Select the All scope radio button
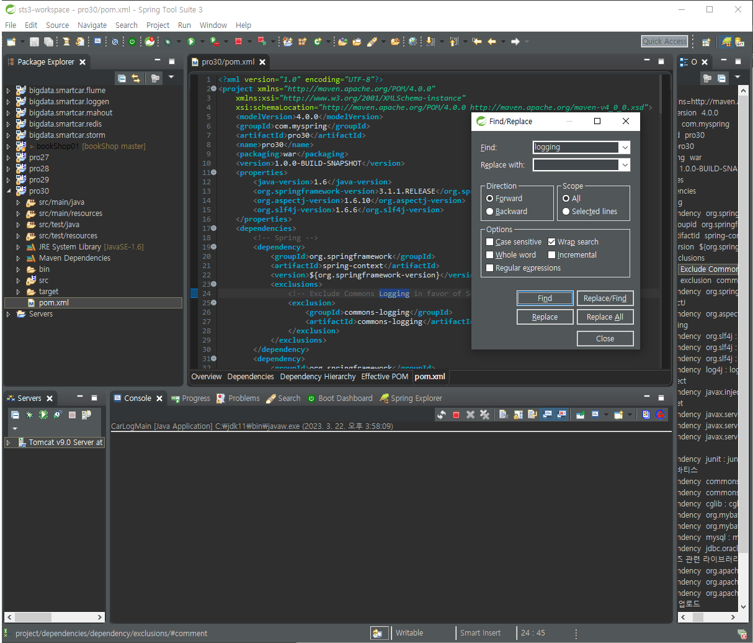 (x=566, y=199)
